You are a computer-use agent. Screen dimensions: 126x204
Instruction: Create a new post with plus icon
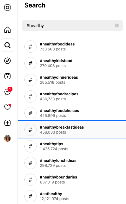pos(7,123)
